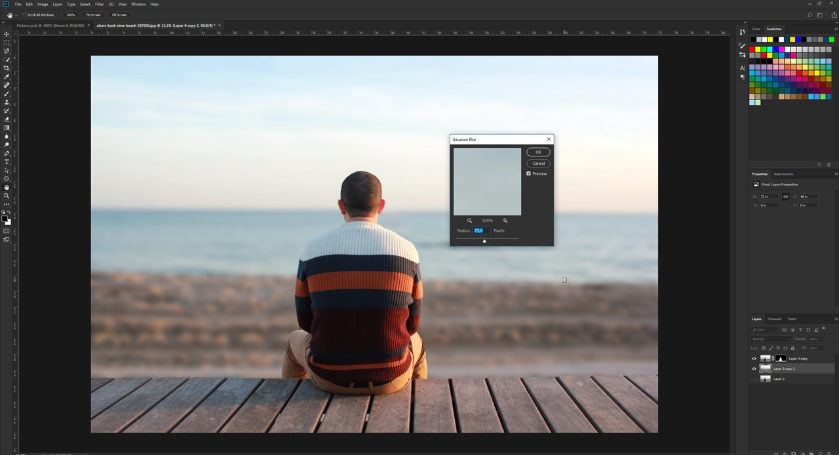Move the Gaussian Blur radius slider handle

[484, 241]
